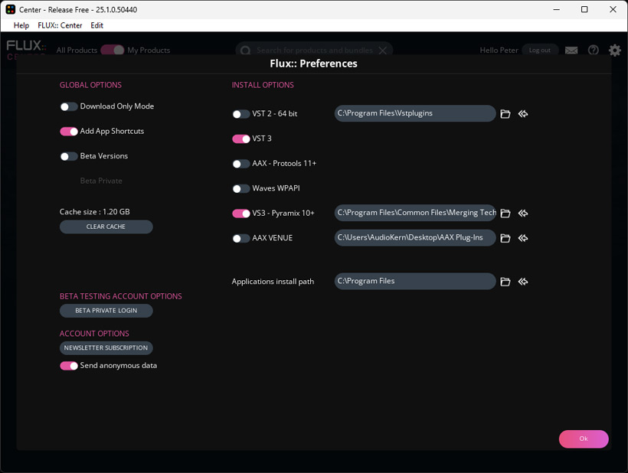Screen dimensions: 628x473
Task: Disable VS3 - Pyramix 10+ option
Action: tap(240, 214)
